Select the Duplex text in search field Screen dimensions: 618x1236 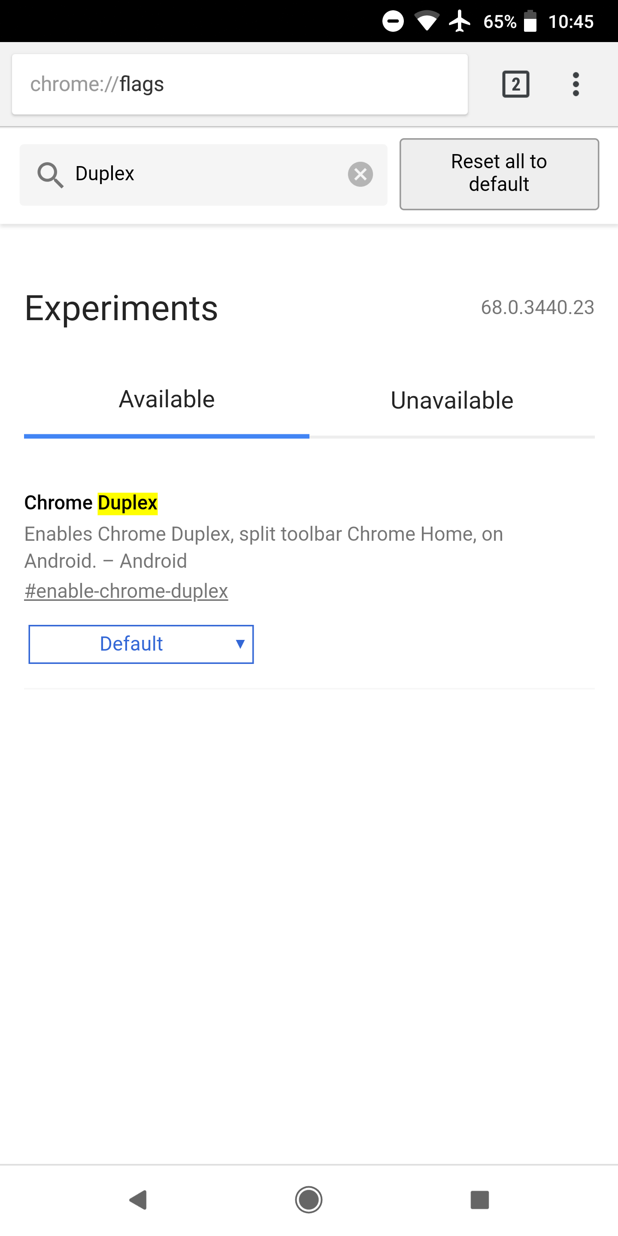(x=104, y=174)
